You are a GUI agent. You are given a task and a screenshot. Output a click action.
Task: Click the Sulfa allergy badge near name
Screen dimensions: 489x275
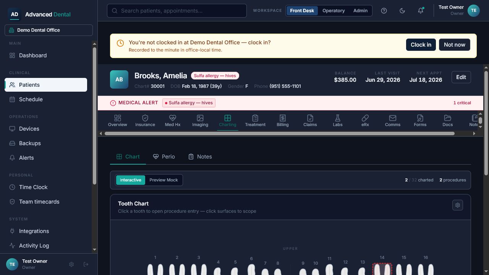(215, 76)
